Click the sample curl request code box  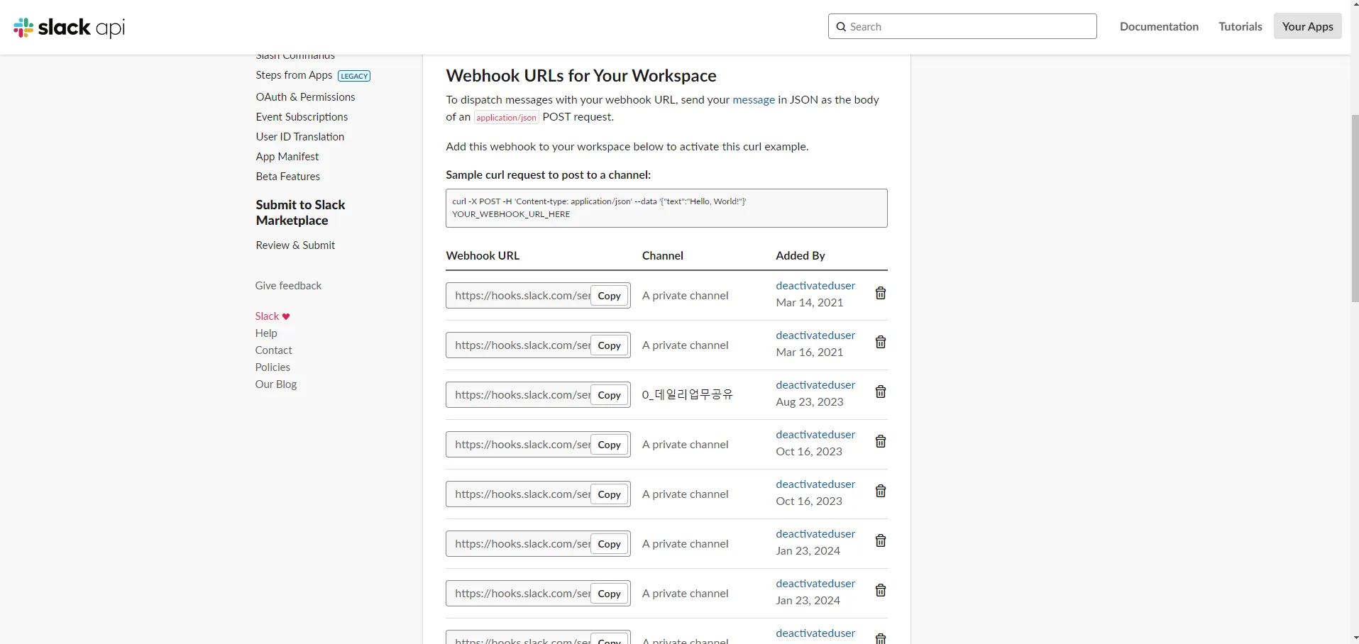tap(666, 209)
